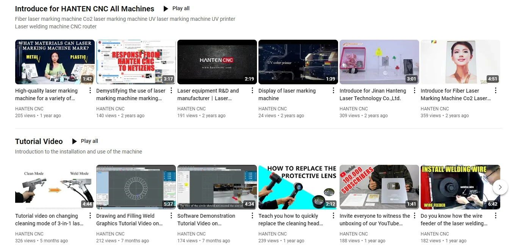The image size is (512, 251).
Task: Open title 'Demystifying the use of laser marking machine'
Action: 131,95
